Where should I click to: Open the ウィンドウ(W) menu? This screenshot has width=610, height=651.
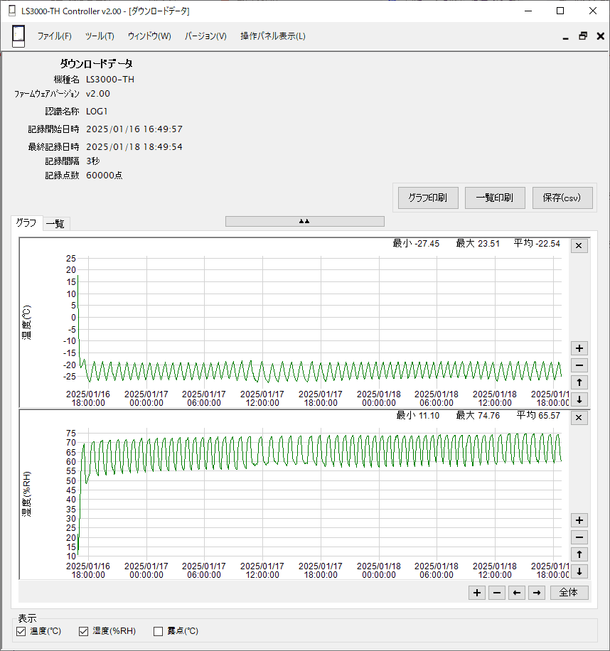(149, 36)
